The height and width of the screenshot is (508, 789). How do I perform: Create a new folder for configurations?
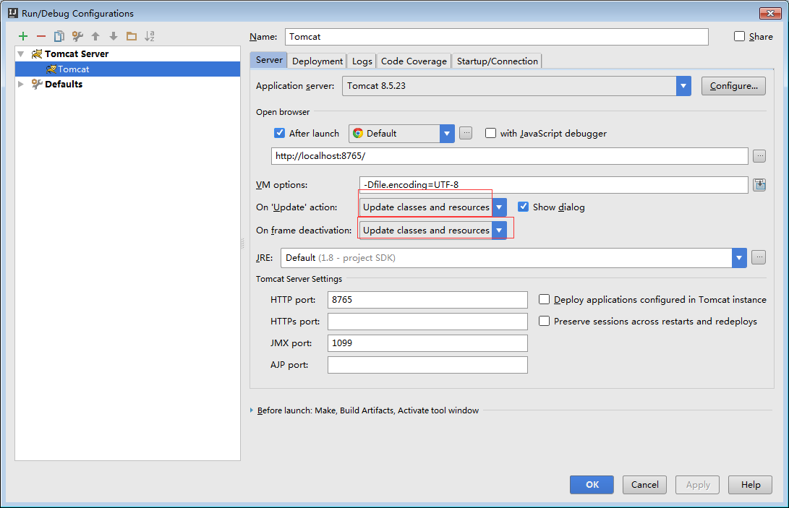pos(132,36)
